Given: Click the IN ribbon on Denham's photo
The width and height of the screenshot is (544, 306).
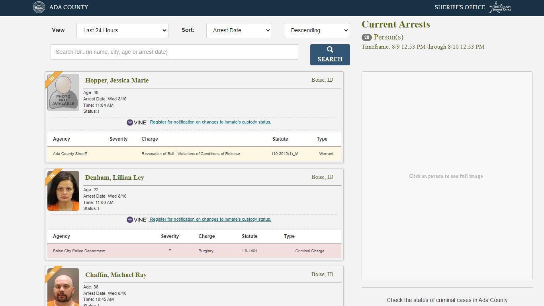Looking at the screenshot, I should coord(53,177).
